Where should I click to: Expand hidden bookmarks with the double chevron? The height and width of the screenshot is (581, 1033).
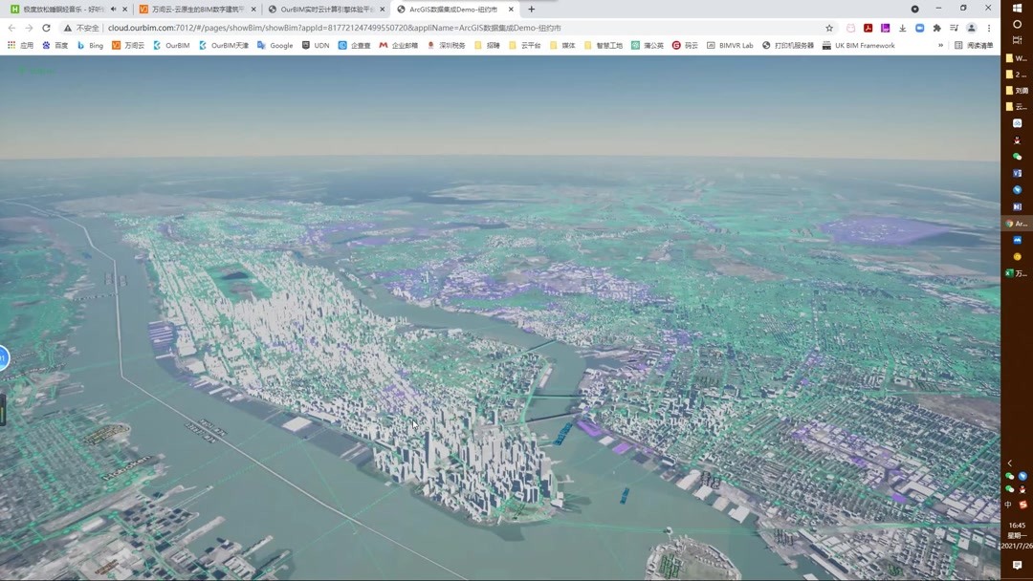coord(941,45)
